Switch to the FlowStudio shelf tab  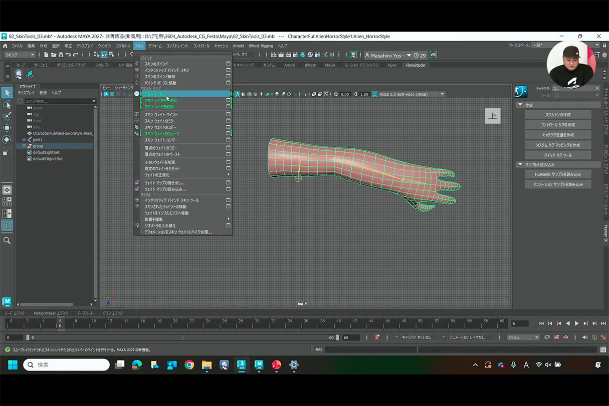415,65
